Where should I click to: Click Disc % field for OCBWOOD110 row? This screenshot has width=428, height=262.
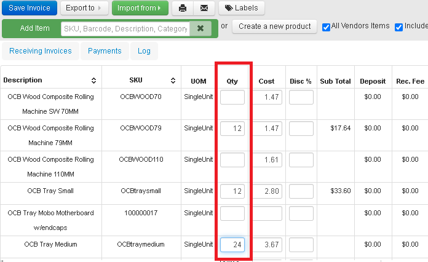click(x=301, y=160)
